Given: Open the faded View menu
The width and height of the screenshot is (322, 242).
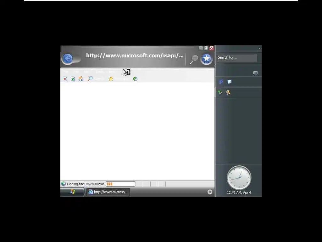Looking at the screenshot, I should click(87, 72).
